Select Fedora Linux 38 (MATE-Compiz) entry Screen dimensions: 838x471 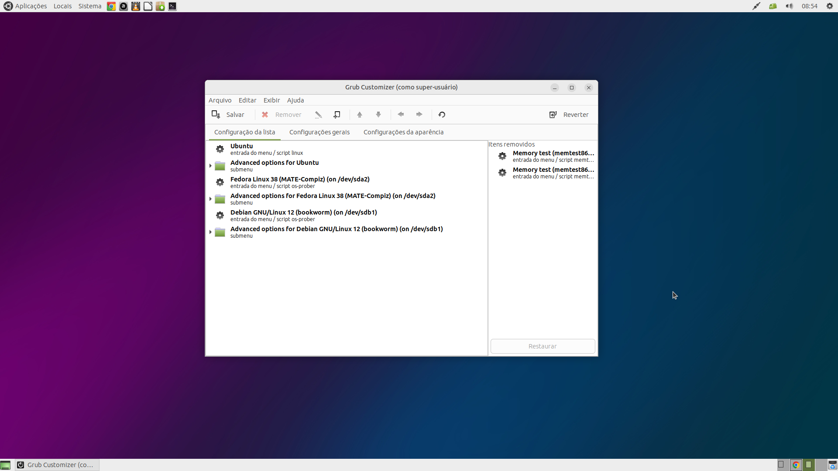click(x=347, y=182)
